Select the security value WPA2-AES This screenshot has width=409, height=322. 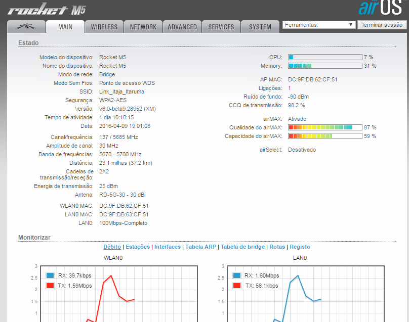tap(113, 100)
